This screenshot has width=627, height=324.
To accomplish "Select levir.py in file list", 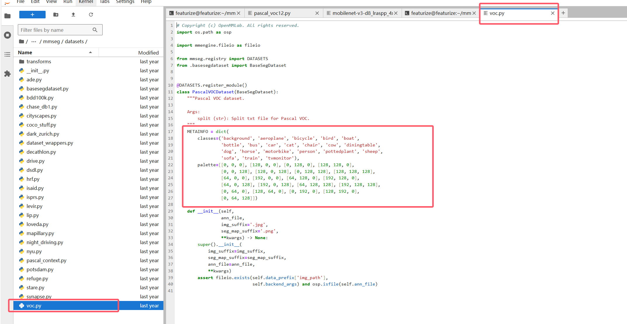I will pos(88,206).
